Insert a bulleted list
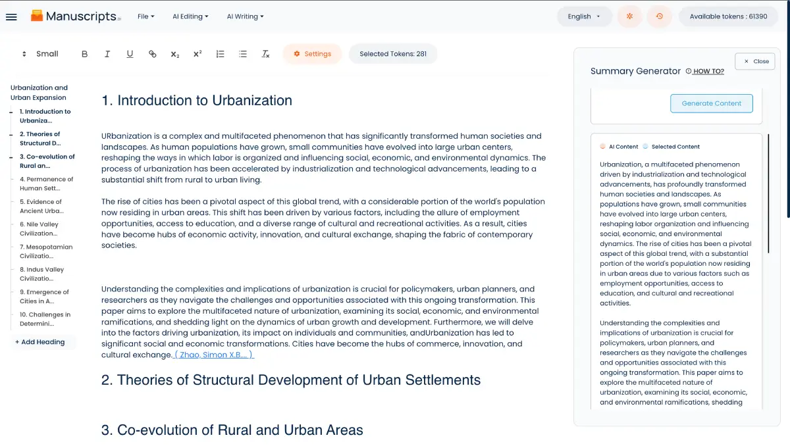The image size is (790, 448). pos(243,54)
